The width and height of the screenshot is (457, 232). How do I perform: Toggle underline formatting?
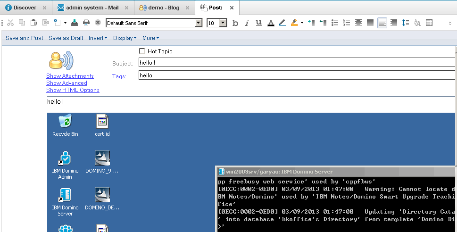(258, 23)
